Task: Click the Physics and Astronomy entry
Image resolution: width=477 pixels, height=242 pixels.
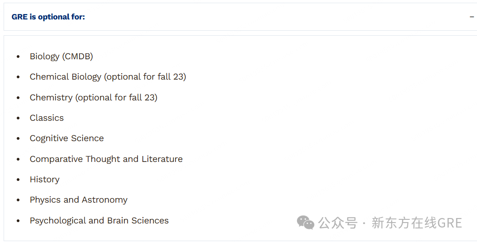Action: point(79,200)
